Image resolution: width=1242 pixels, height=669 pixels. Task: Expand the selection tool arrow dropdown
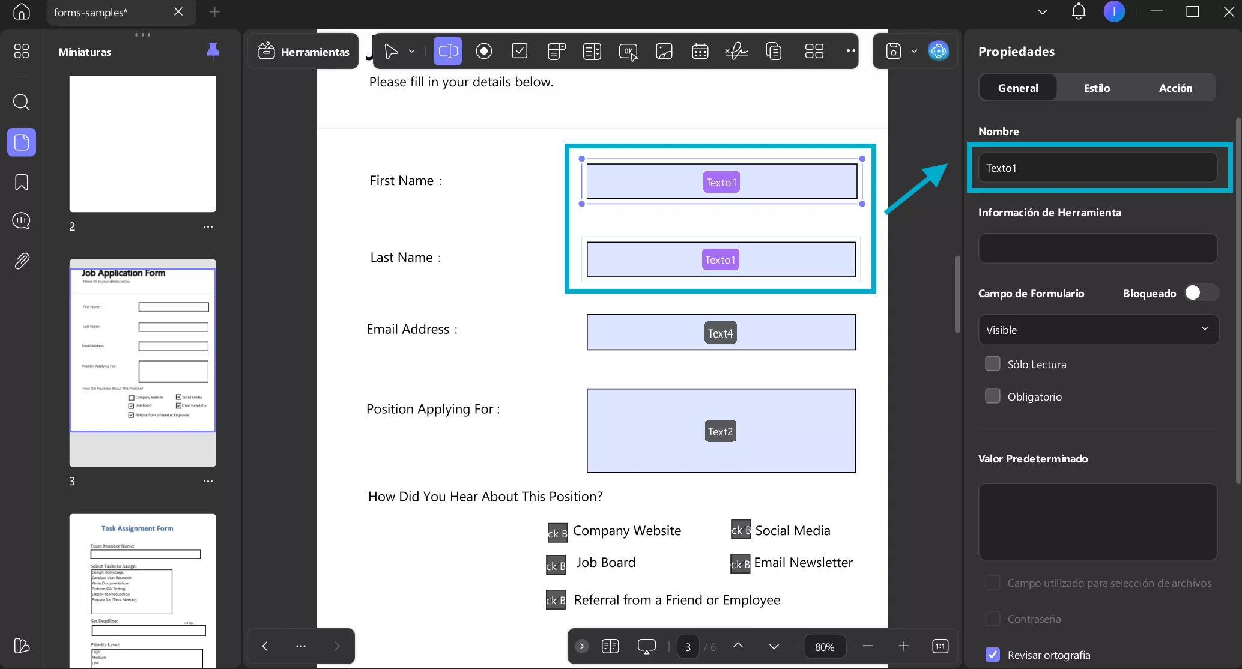412,52
